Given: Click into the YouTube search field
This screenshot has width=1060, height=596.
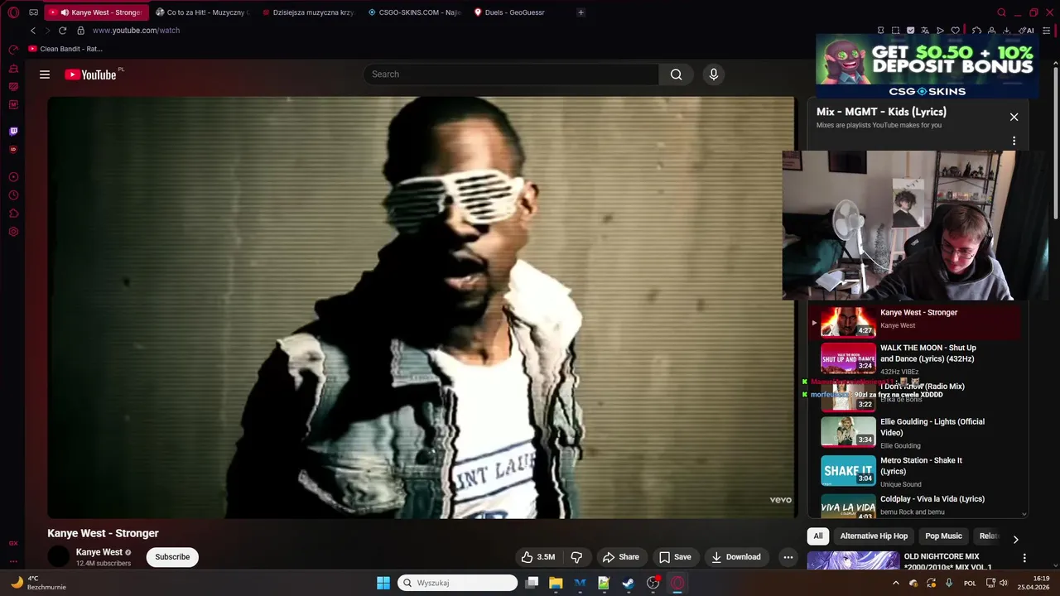Looking at the screenshot, I should tap(511, 74).
